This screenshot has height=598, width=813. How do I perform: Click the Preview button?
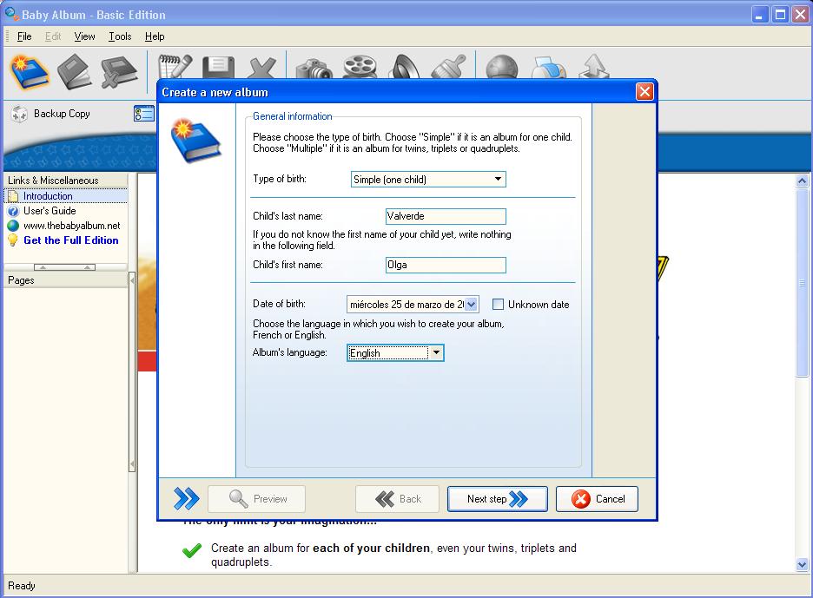256,499
